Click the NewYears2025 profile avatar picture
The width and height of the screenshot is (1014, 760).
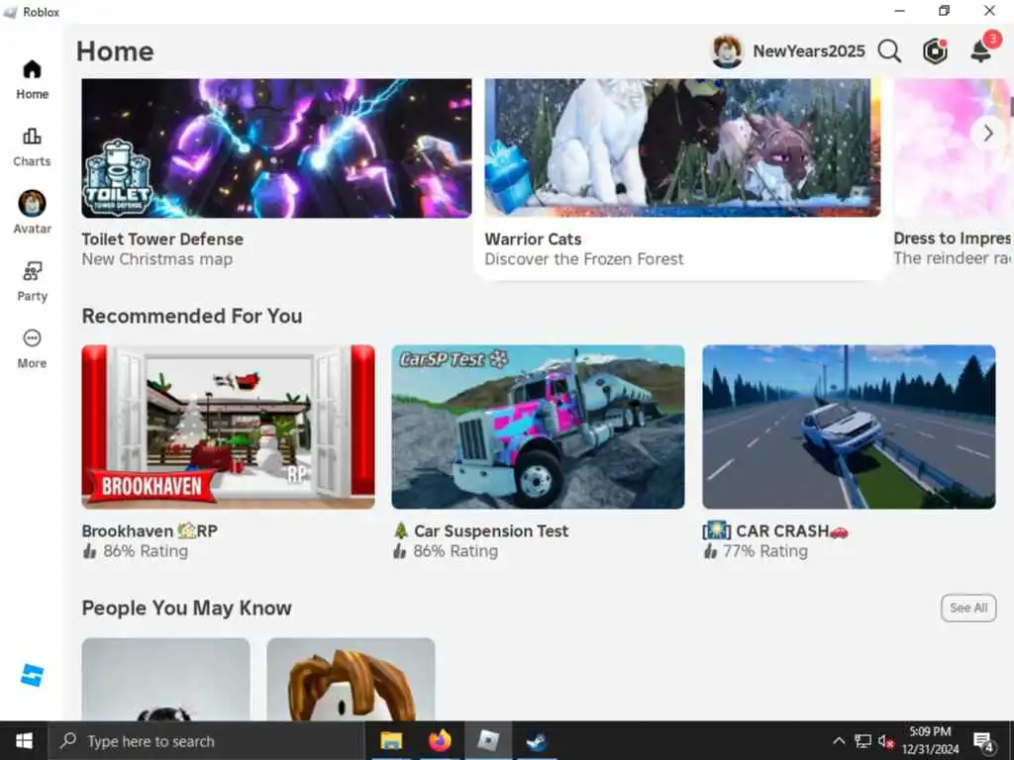pyautogui.click(x=727, y=51)
